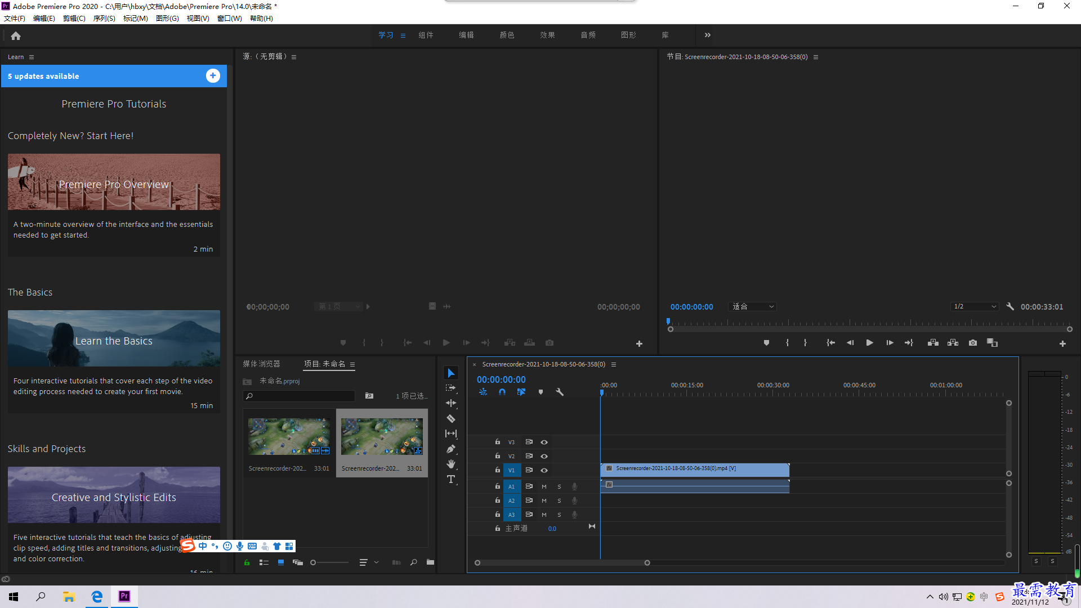Open playback resolution dropdown 1/2
The image size is (1081, 608).
click(975, 307)
